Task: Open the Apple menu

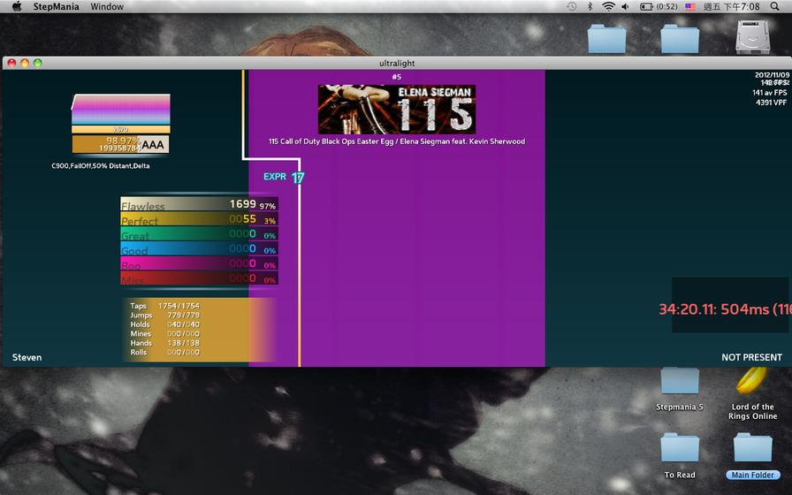Action: point(17,6)
